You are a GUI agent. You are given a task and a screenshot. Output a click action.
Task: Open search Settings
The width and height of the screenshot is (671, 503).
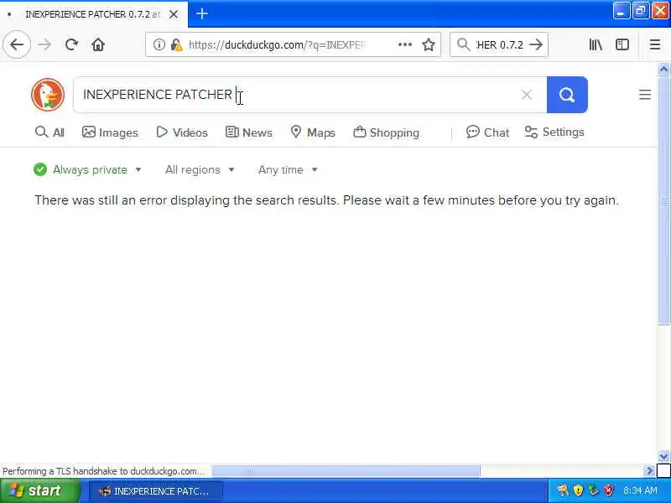[554, 132]
